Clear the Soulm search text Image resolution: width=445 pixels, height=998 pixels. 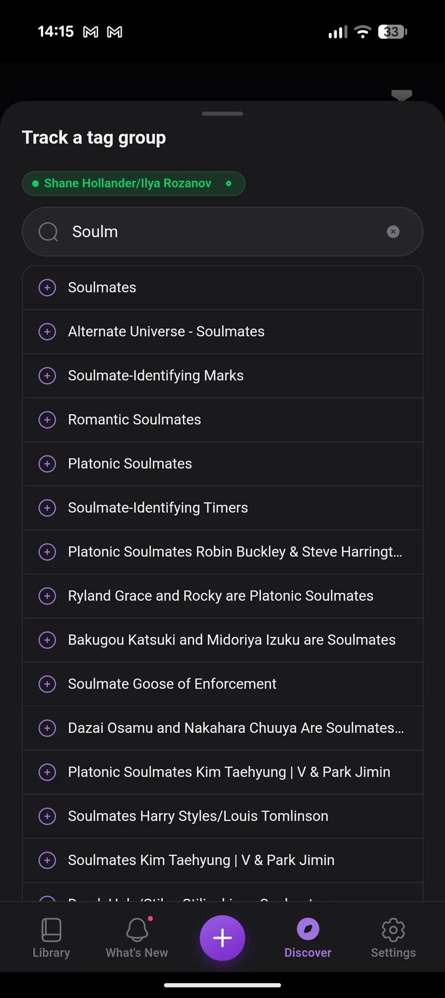[393, 232]
